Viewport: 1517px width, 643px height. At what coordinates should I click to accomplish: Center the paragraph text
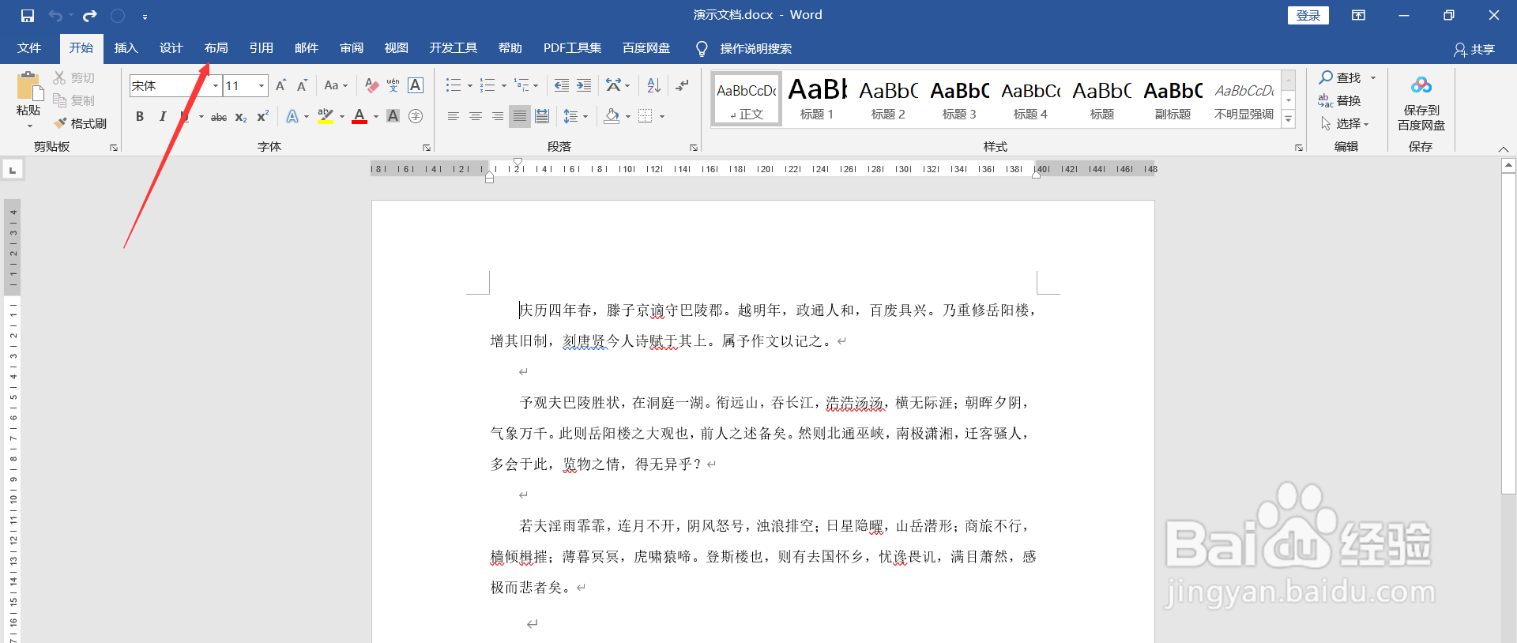(475, 117)
